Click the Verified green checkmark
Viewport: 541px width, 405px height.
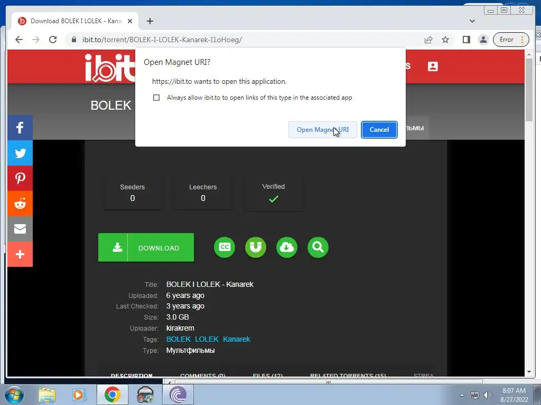point(274,199)
